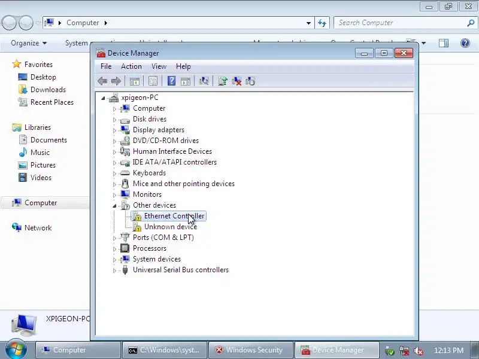Screen dimensions: 479x359
Task: Expand the DVD/CD-ROM drives node
Action: click(114, 141)
